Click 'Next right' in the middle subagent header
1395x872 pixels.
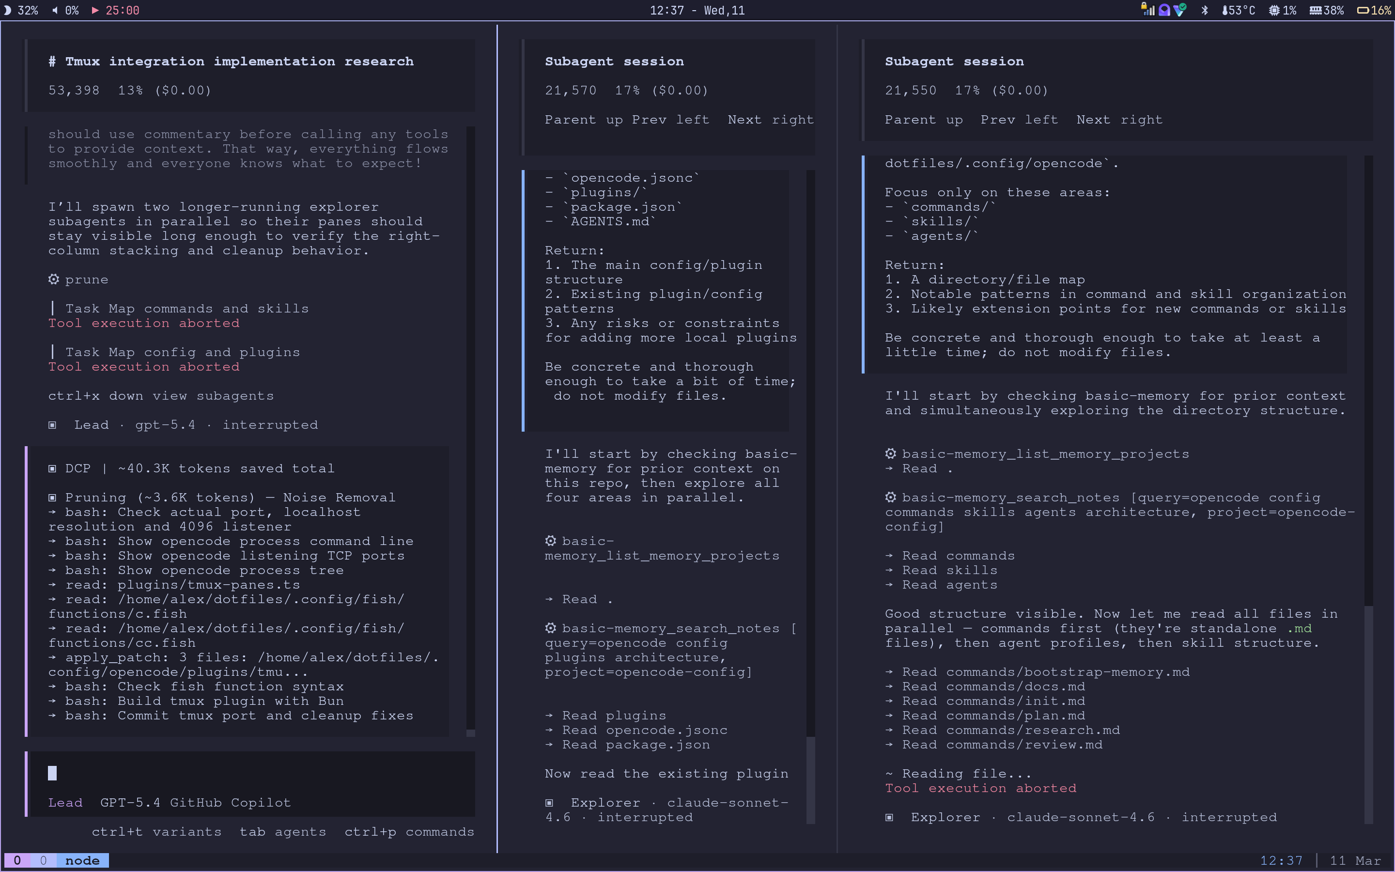(770, 119)
